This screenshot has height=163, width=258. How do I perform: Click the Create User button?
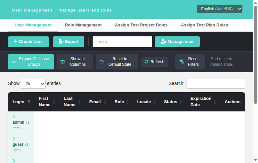tap(28, 42)
